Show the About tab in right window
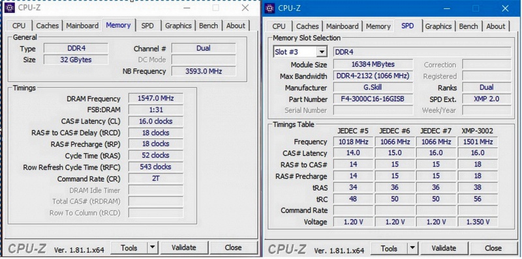This screenshot has width=522, height=259. pyautogui.click(x=495, y=26)
